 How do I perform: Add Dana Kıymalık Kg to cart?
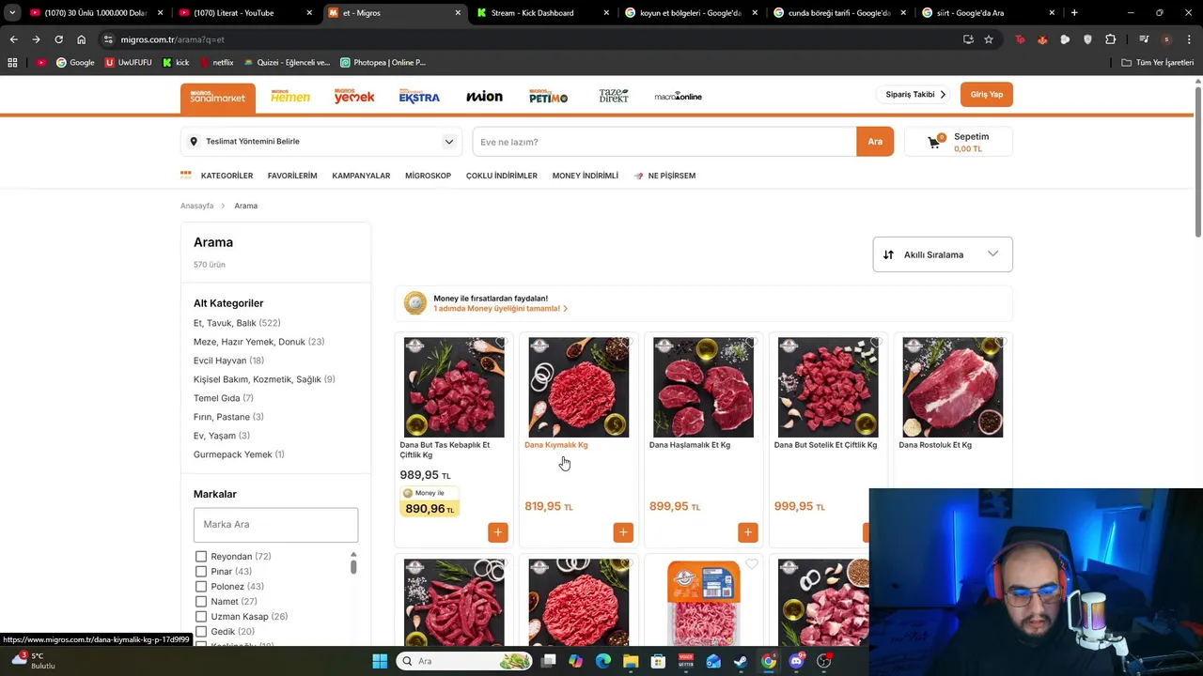tap(623, 532)
